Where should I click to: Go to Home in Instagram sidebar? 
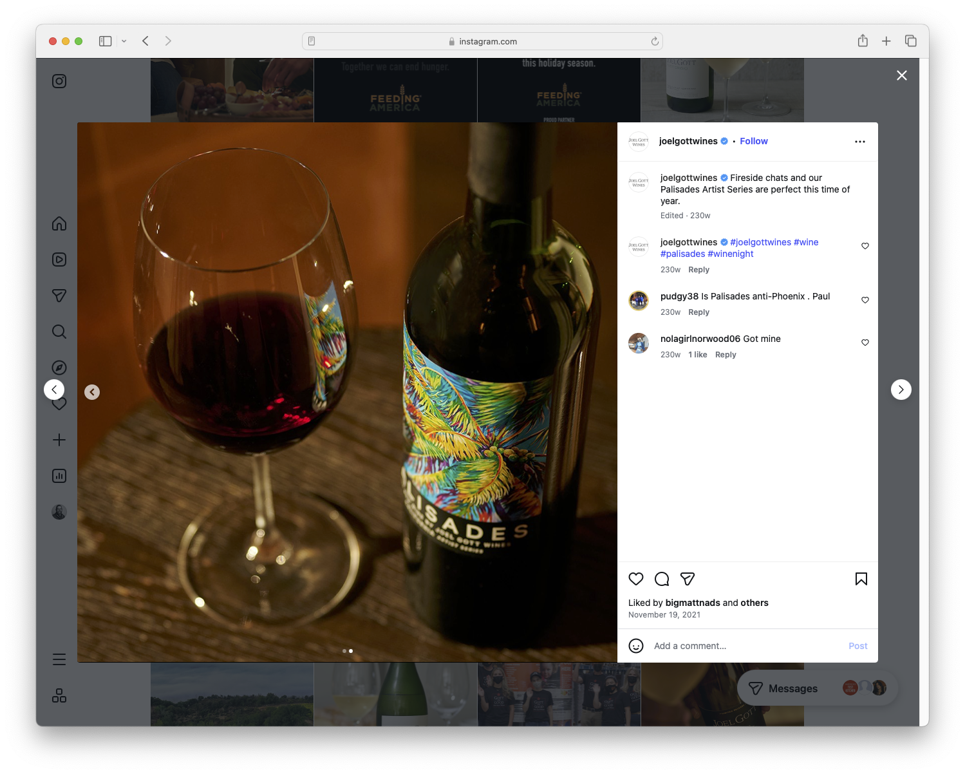pyautogui.click(x=59, y=223)
